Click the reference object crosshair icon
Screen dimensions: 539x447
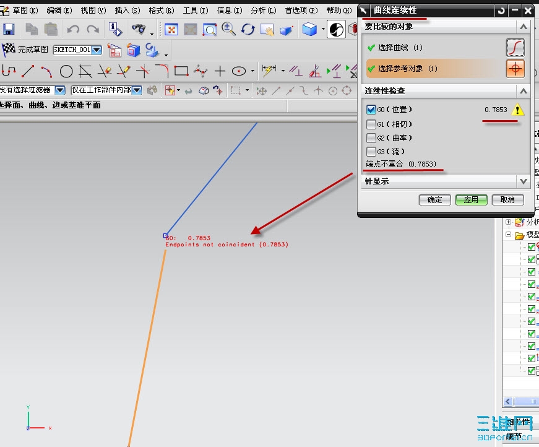pyautogui.click(x=515, y=69)
